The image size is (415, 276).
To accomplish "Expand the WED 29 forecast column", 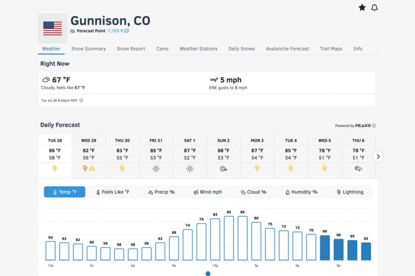I will coord(89,156).
